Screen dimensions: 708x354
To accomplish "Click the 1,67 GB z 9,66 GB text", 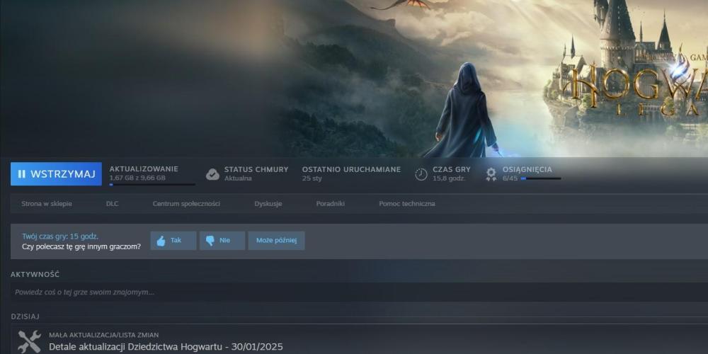I will coord(137,178).
